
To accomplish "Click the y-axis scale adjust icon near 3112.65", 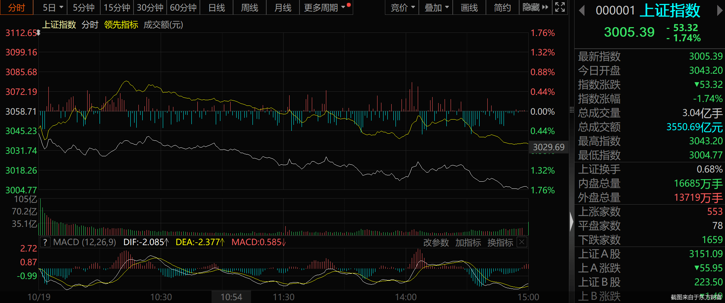I will pos(38,33).
